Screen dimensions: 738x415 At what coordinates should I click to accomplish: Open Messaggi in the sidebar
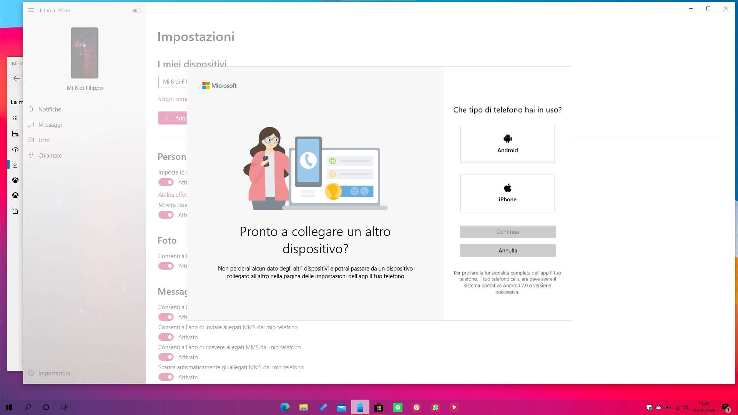(x=85, y=125)
